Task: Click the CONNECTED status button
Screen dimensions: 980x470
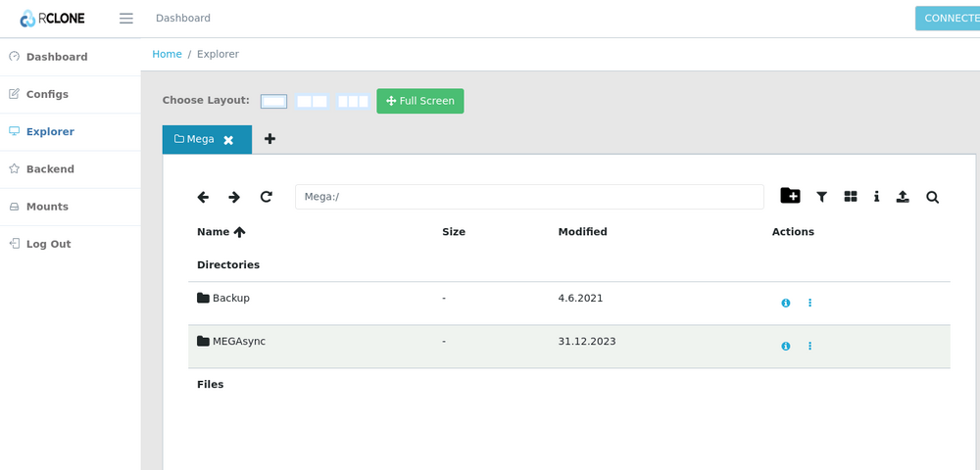Action: tap(948, 18)
